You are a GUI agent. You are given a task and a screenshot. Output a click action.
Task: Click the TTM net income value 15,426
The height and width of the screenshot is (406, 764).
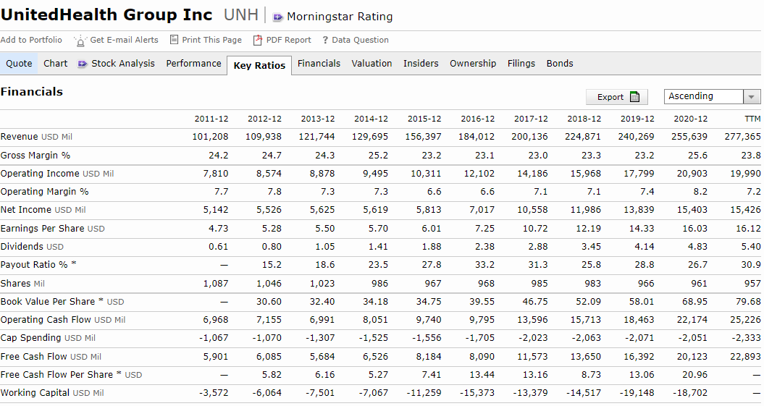coord(745,210)
